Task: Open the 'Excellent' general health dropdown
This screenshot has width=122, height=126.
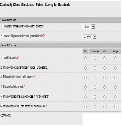Action: pos(89,36)
